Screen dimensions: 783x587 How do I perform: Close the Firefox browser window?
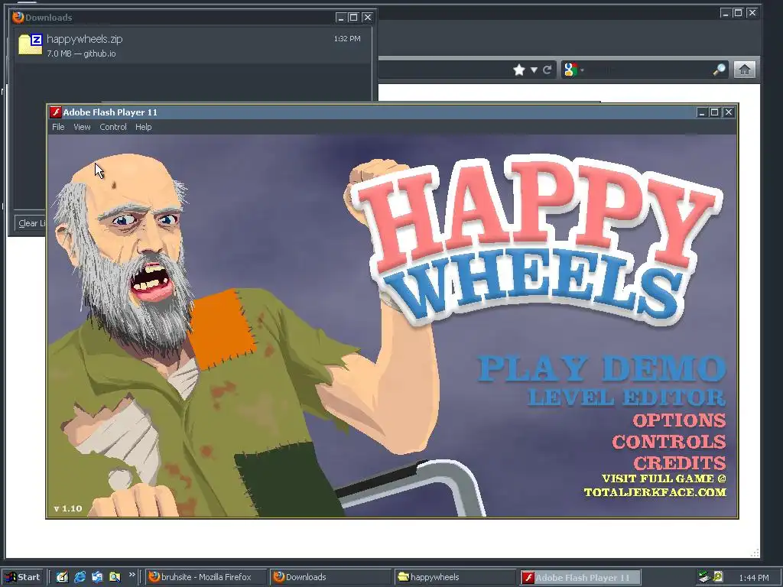tap(752, 13)
